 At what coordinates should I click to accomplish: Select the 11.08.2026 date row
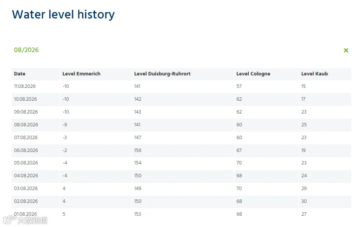[x=181, y=86]
